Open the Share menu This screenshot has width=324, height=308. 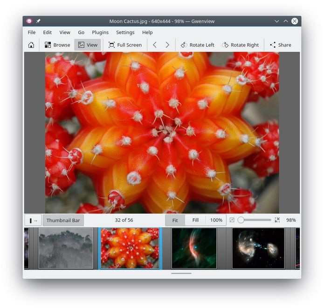pyautogui.click(x=281, y=45)
